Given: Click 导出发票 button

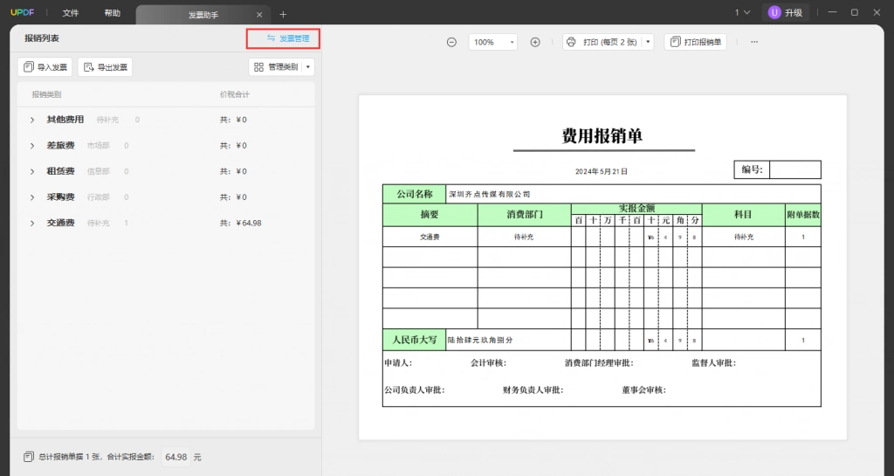Looking at the screenshot, I should point(106,67).
